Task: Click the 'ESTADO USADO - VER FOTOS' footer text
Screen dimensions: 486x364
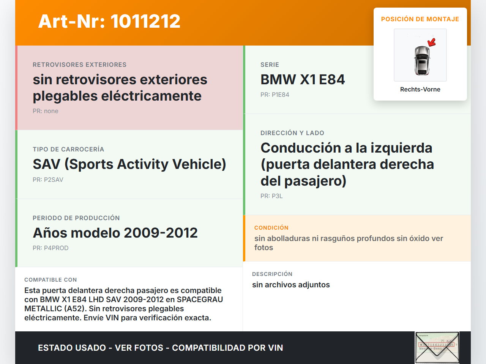Action: click(x=161, y=348)
